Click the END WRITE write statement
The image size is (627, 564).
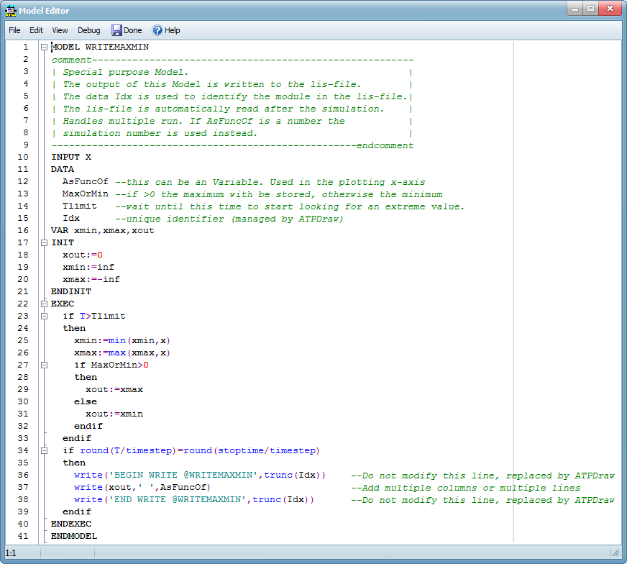click(x=194, y=499)
